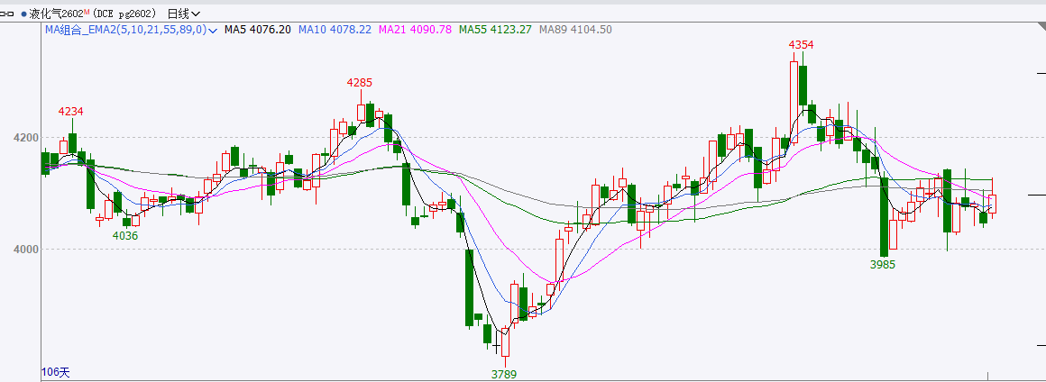Click the red M superscript marker after 2602
This screenshot has width=1046, height=382.
tap(87, 12)
